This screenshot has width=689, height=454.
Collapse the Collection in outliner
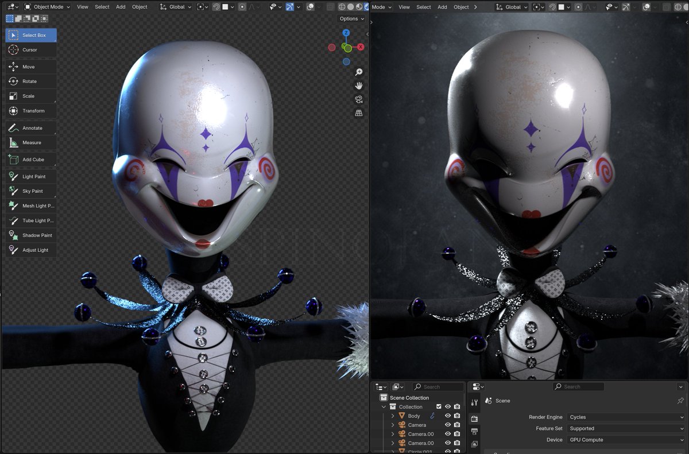[x=384, y=407]
